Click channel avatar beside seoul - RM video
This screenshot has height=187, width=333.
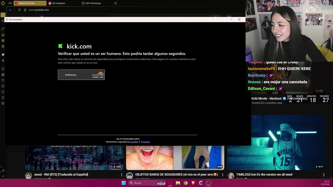(29, 176)
